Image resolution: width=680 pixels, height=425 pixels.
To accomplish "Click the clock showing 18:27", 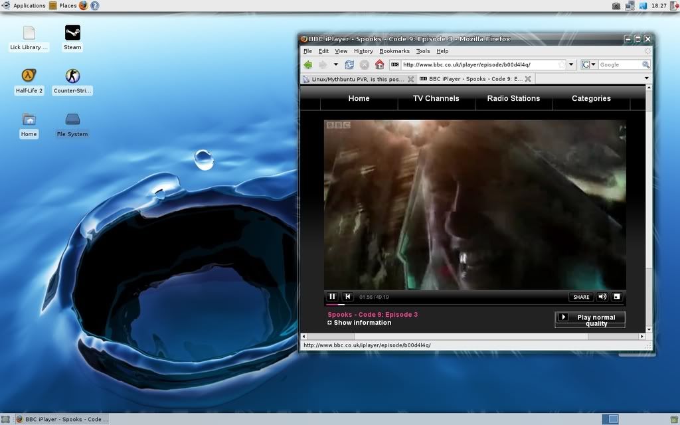I will pos(659,5).
